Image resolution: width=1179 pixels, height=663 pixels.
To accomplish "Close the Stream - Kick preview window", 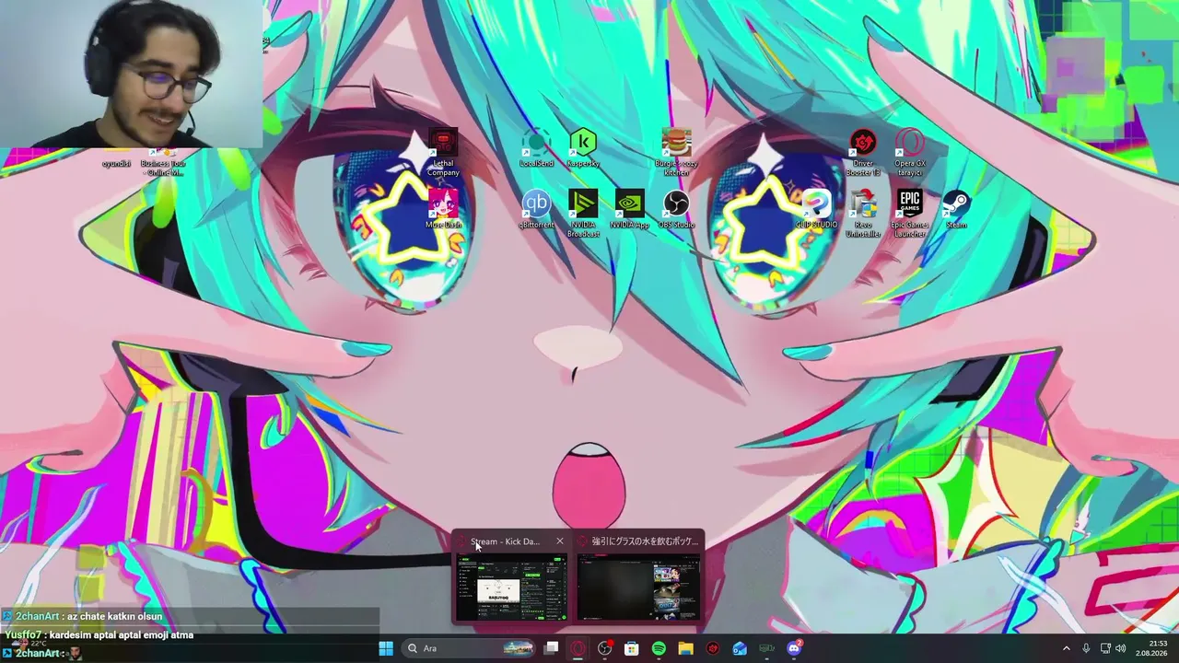I will tap(559, 541).
